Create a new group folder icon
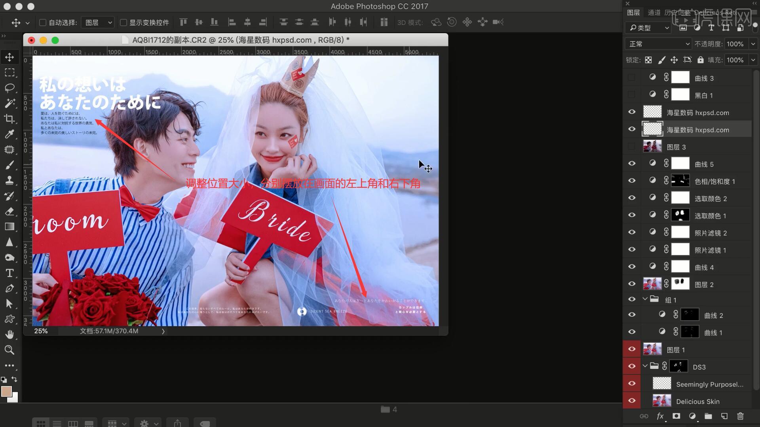The width and height of the screenshot is (760, 427). point(708,416)
